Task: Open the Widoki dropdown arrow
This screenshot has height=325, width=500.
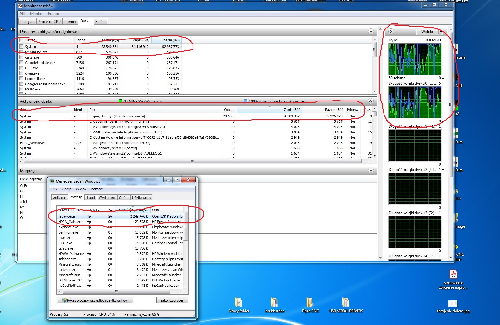Action: tap(440, 32)
